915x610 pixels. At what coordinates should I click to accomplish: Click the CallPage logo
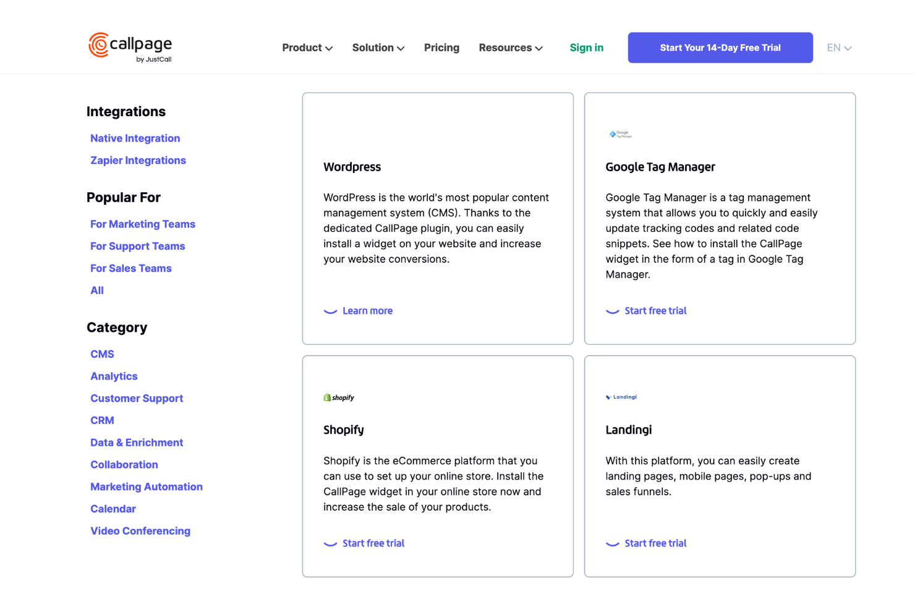[130, 47]
